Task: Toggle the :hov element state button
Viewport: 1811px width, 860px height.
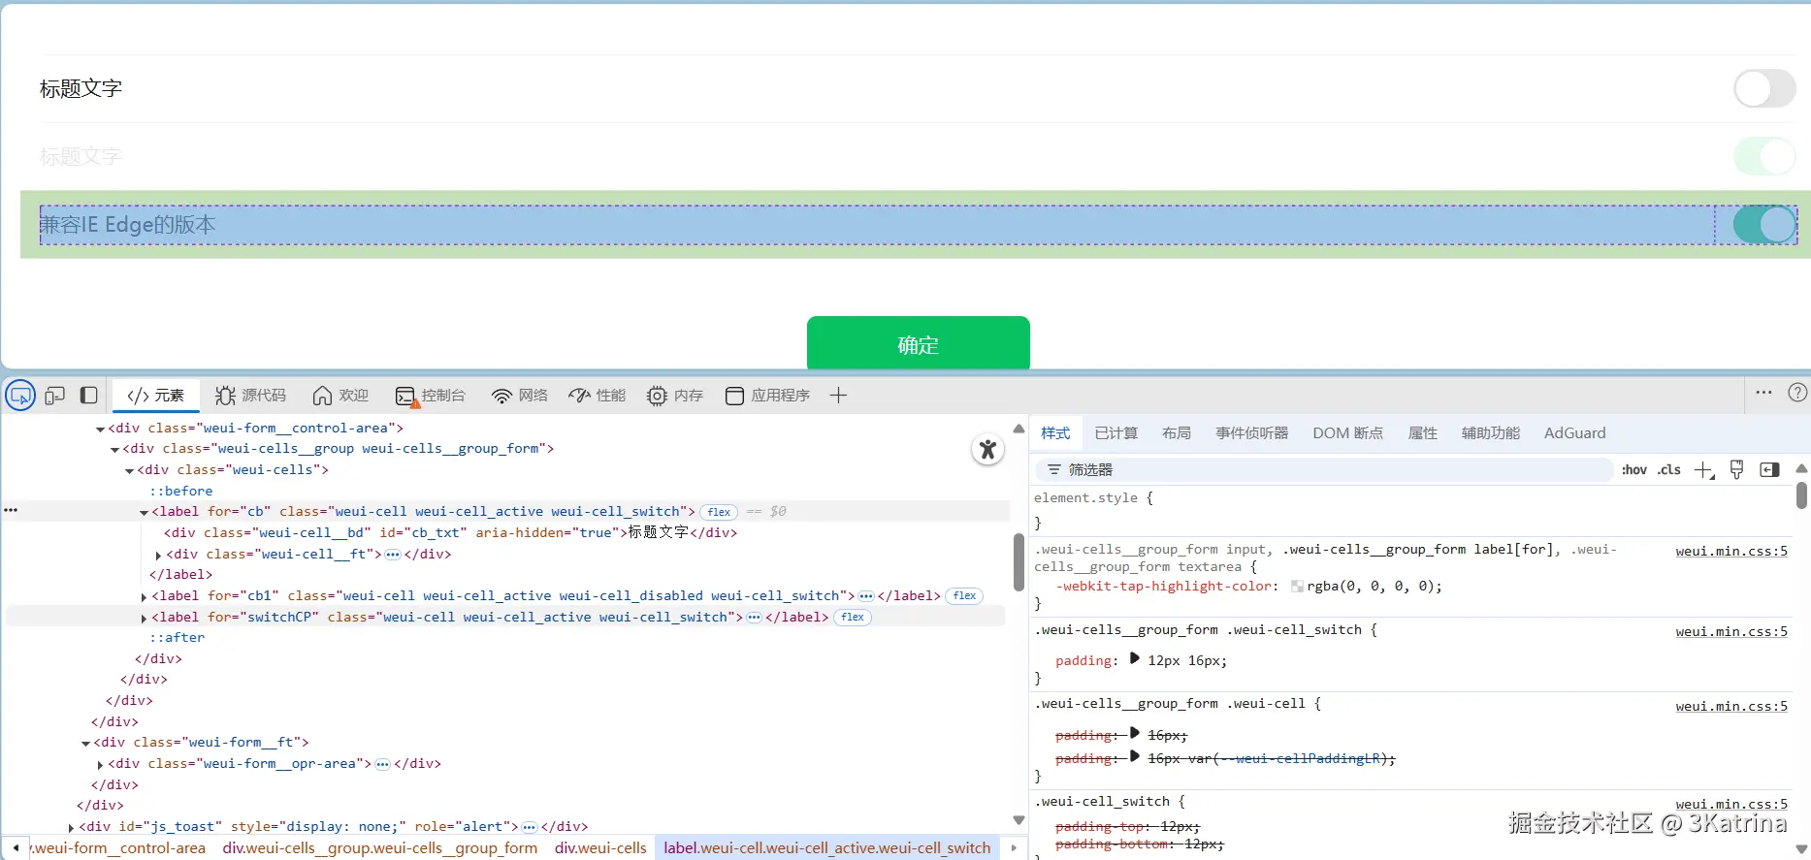Action: [1634, 469]
